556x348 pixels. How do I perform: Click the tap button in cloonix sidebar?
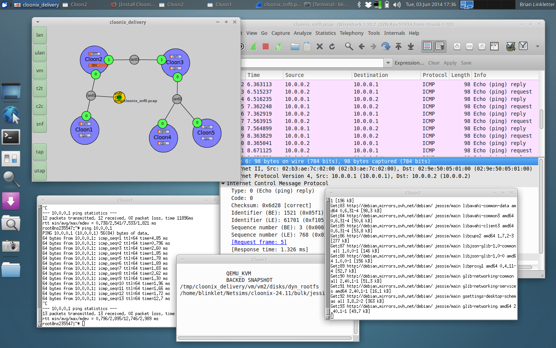click(40, 152)
